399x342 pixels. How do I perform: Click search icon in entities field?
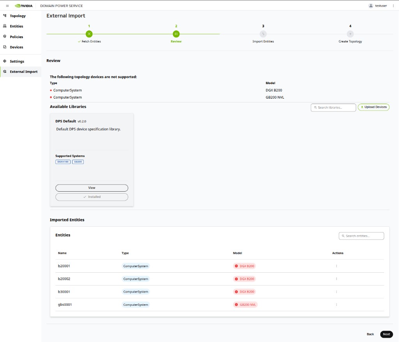[343, 236]
